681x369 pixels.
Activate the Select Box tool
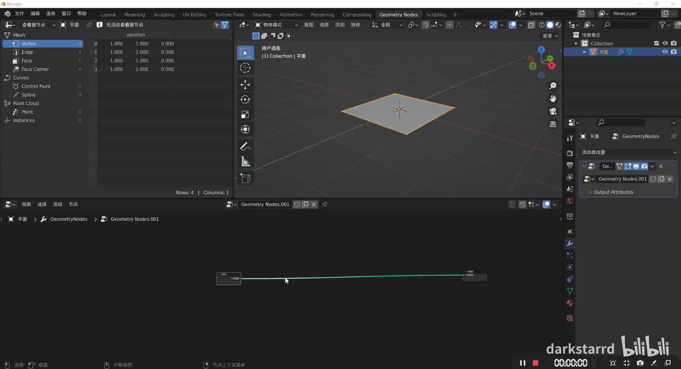245,53
